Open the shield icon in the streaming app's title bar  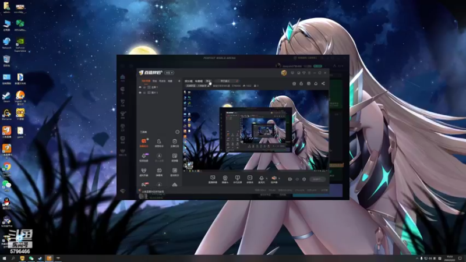pos(303,73)
